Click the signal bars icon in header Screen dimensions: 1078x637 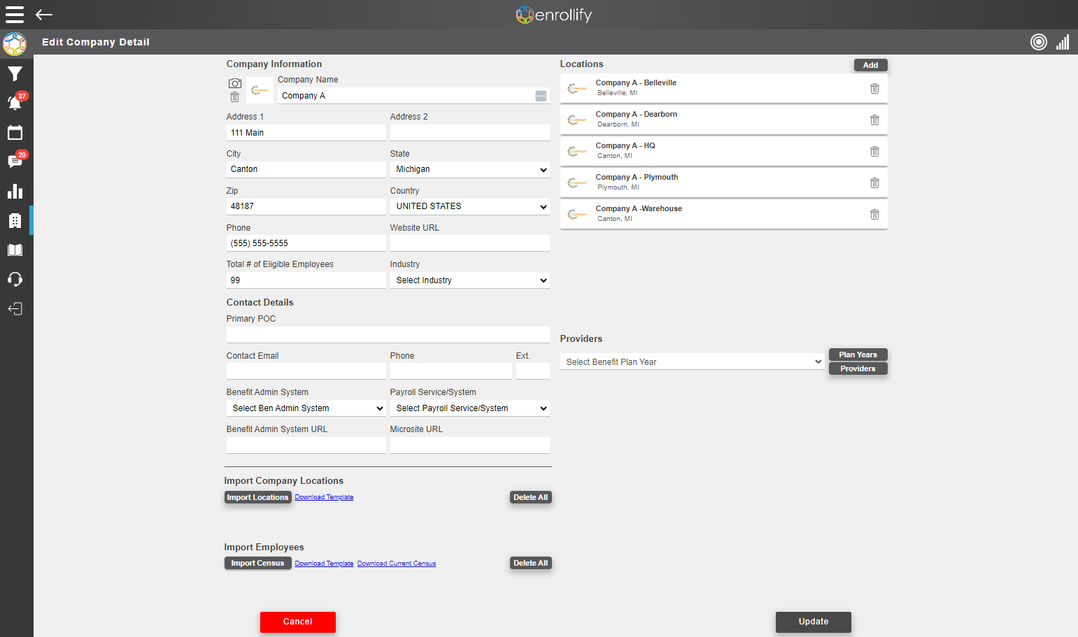point(1063,42)
